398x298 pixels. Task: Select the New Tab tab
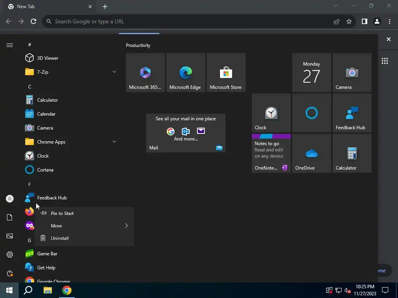tap(50, 7)
